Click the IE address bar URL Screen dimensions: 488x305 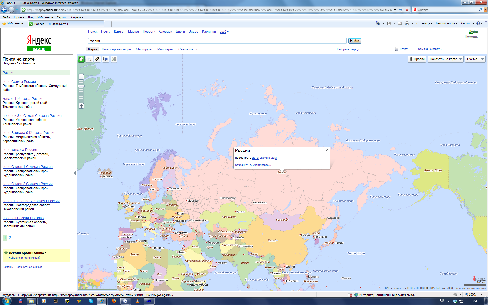[209, 10]
